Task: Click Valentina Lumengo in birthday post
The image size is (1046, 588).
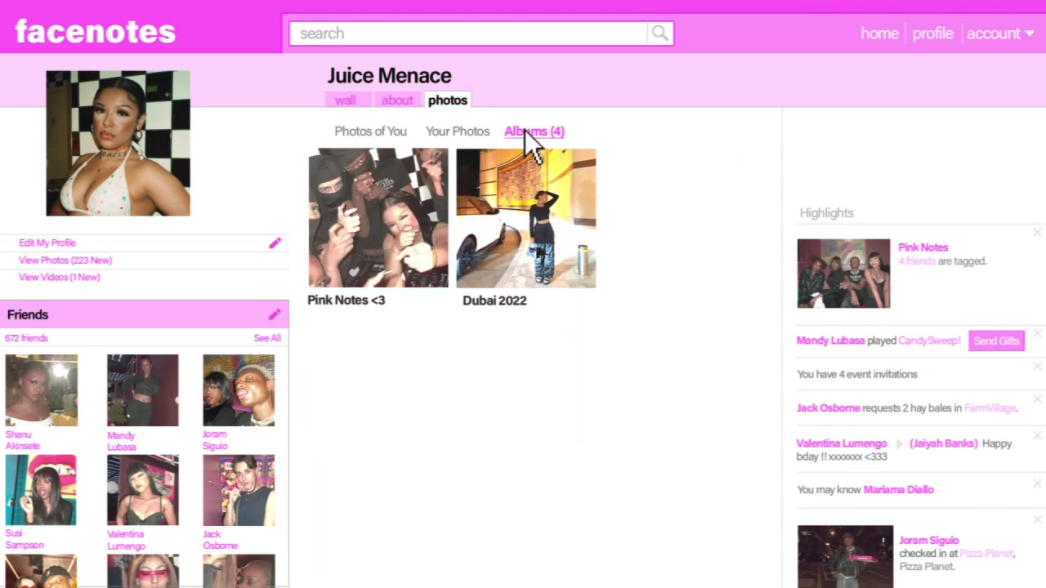Action: tap(842, 443)
